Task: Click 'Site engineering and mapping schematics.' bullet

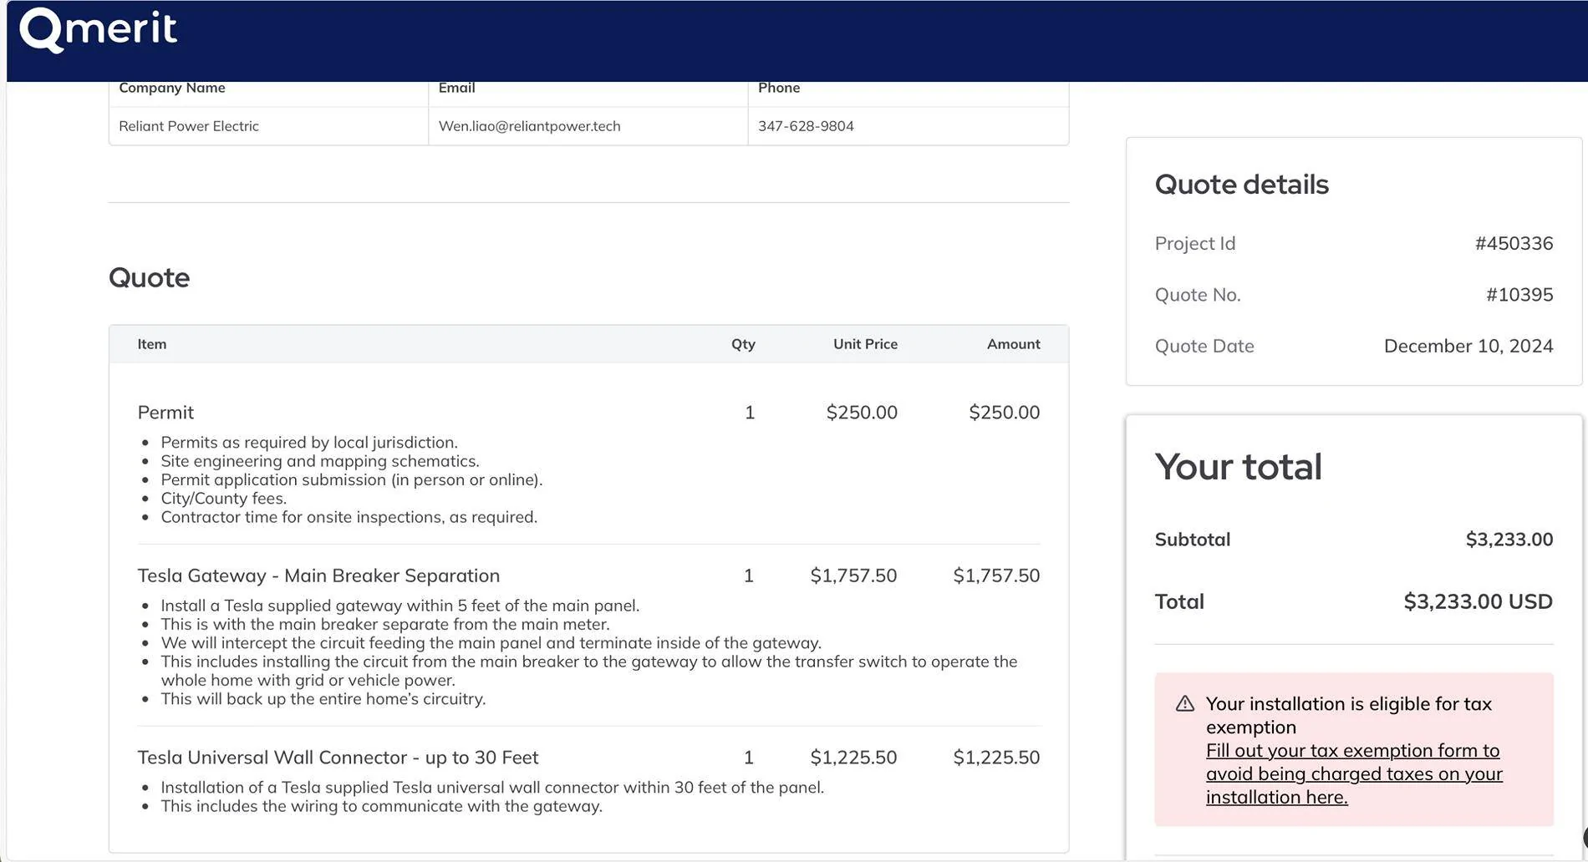Action: [x=320, y=461]
